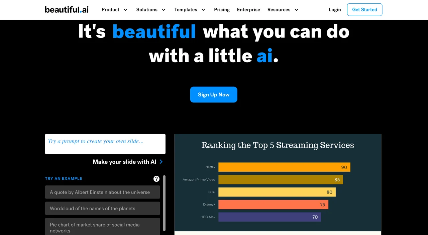Open the help question mark icon
Screen dimensions: 428x235
click(156, 179)
